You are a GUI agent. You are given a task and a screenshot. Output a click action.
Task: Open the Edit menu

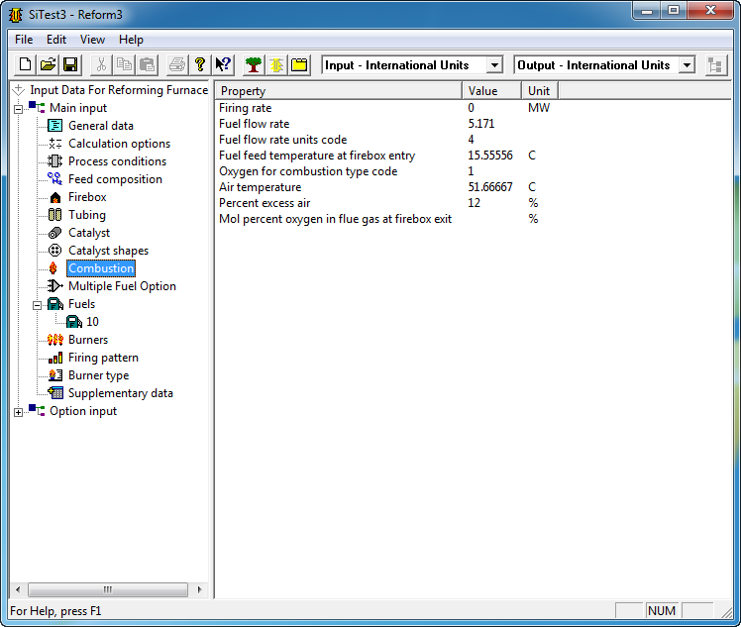[x=56, y=40]
